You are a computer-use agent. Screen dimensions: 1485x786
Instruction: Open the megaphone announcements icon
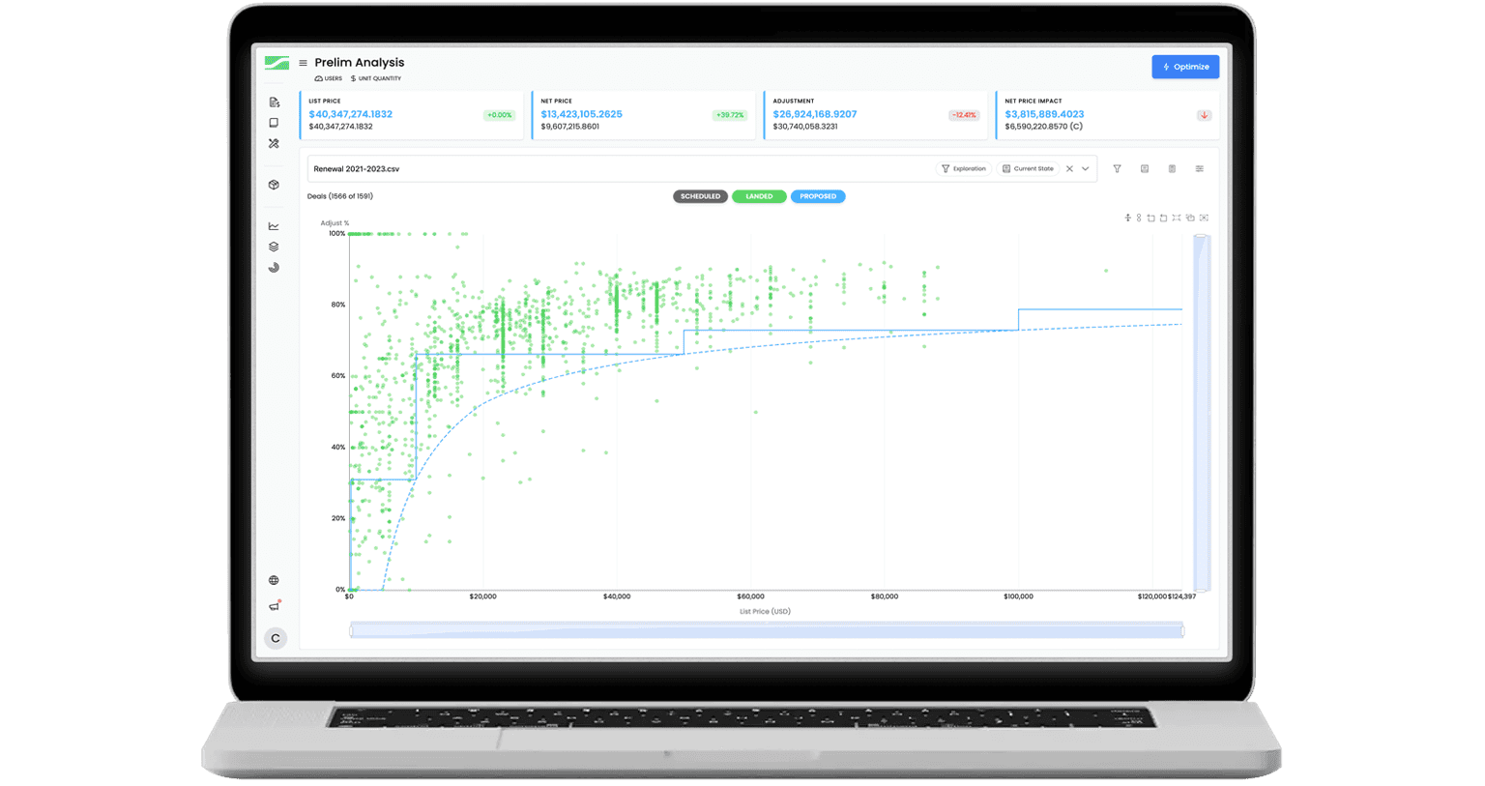click(275, 606)
